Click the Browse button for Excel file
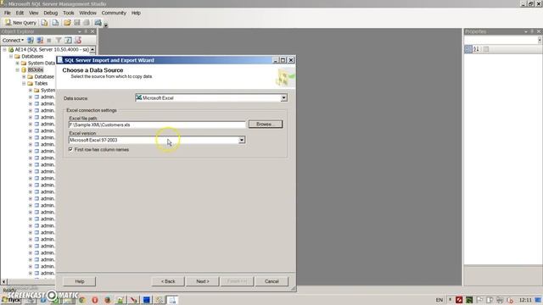The image size is (543, 305). 266,125
